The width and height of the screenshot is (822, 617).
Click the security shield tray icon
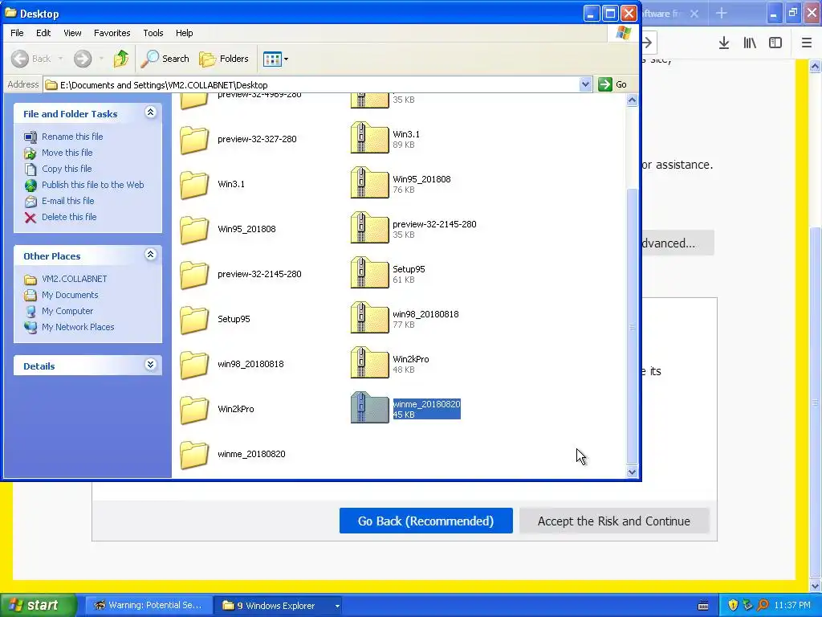[733, 606]
